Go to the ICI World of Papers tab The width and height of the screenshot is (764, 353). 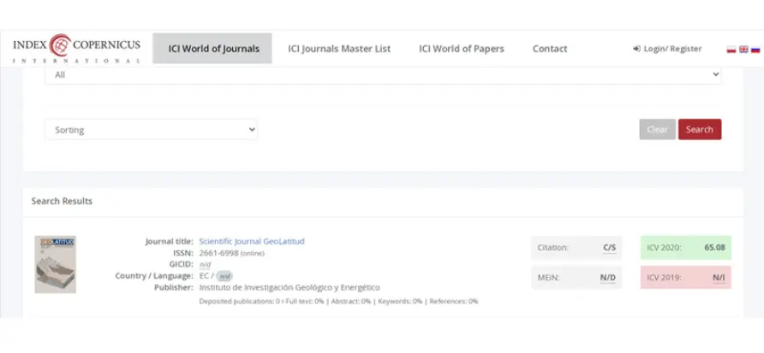point(462,49)
